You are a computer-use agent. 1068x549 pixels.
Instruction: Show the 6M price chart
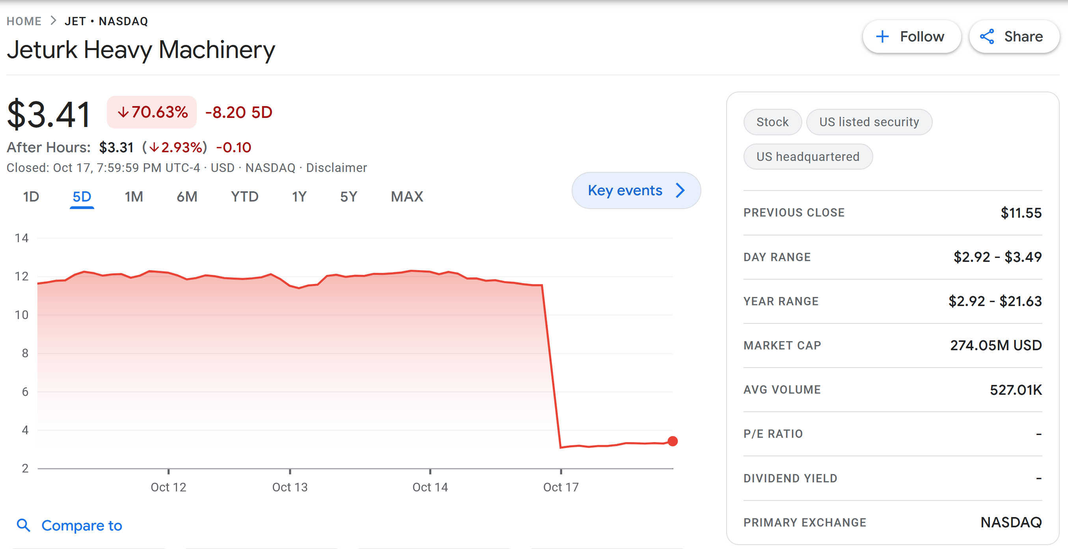(x=186, y=196)
